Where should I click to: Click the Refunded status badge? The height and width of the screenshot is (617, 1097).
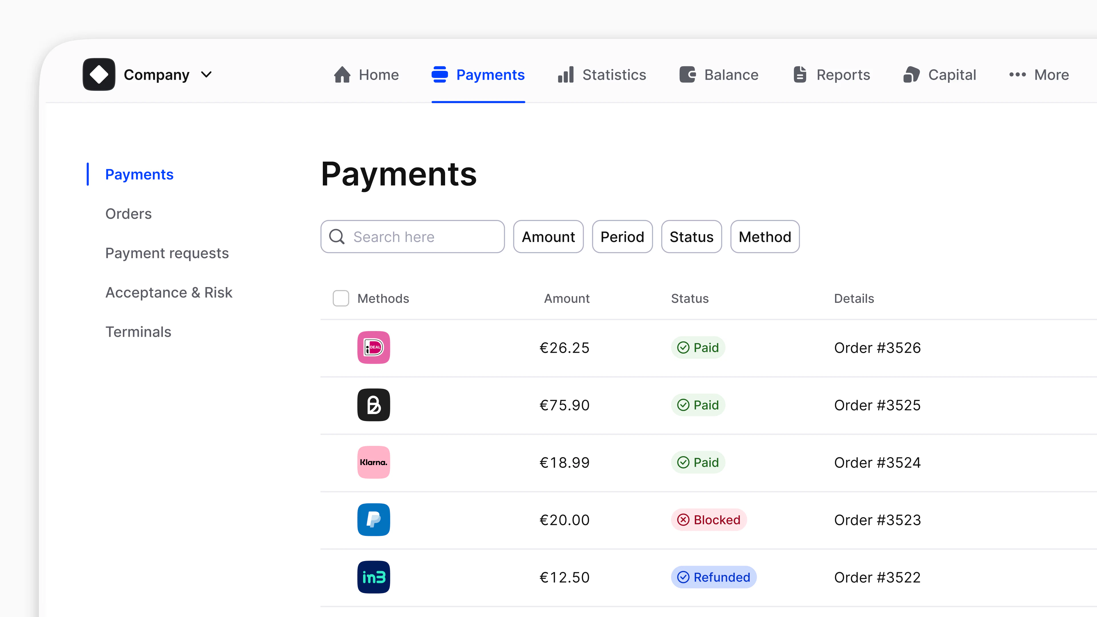714,577
